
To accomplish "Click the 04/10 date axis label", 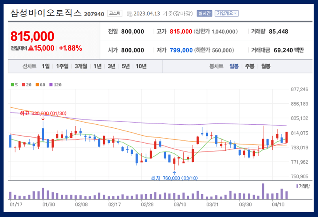I will click(278, 204).
